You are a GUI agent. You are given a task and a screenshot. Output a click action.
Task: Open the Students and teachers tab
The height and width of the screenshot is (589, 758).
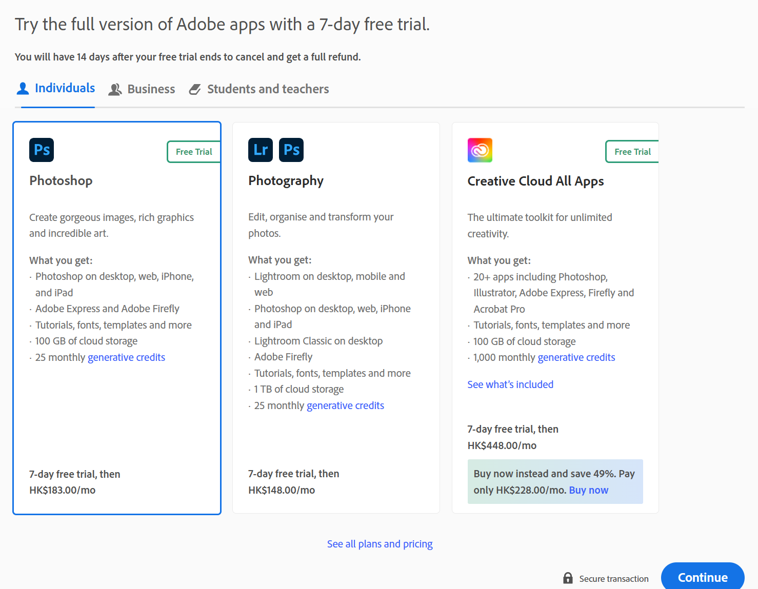259,90
